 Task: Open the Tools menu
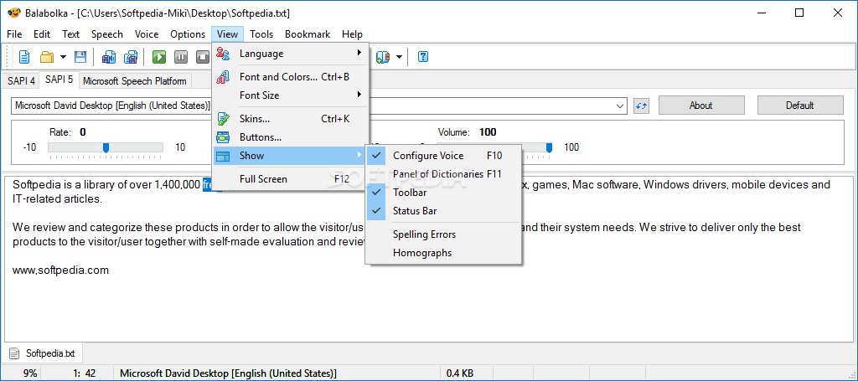tap(261, 33)
